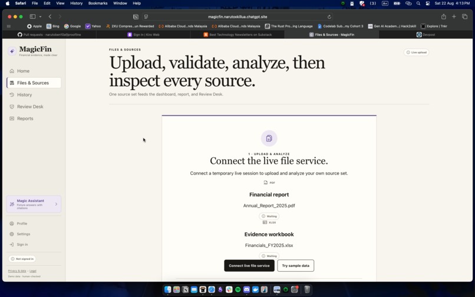The image size is (475, 297).
Task: Open the File menu in menu bar
Action: [x=35, y=4]
